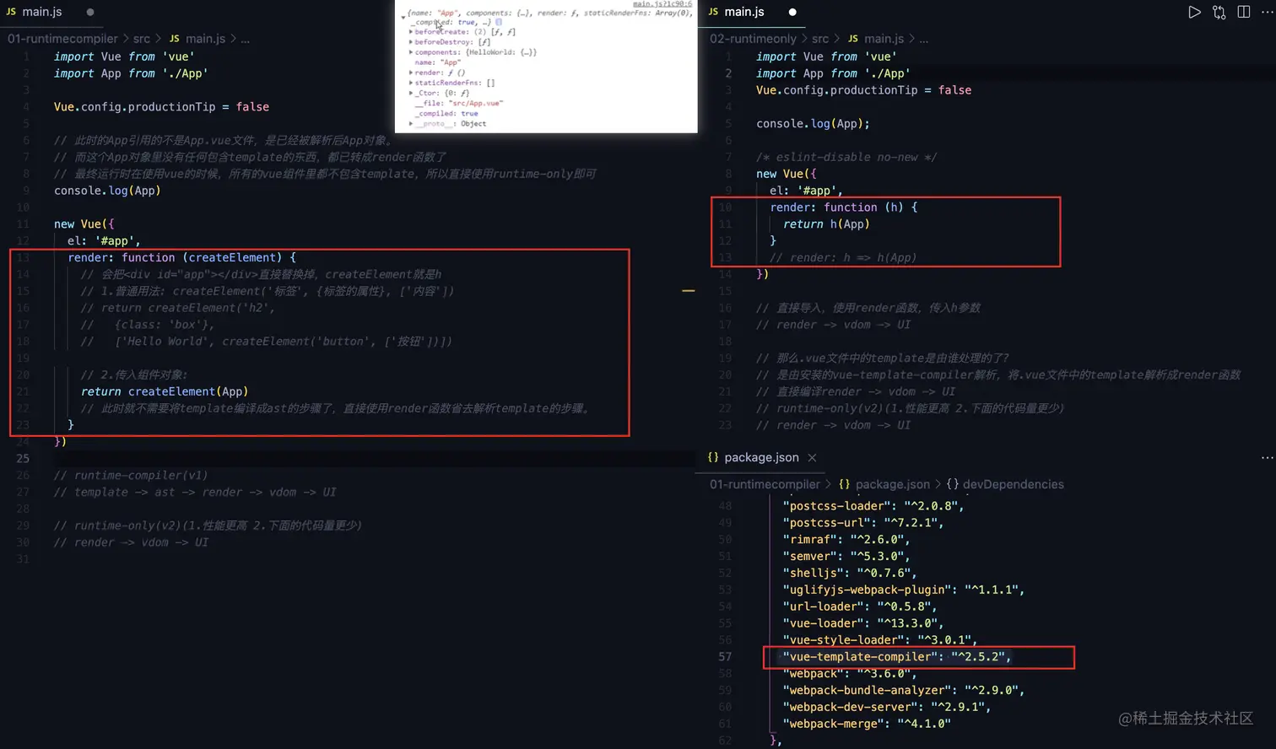Click 'template -> ast -> render' comment line
Screen dimensions: 1276x749
(x=195, y=492)
